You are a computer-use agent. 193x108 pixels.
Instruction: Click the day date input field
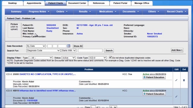pos(55,46)
